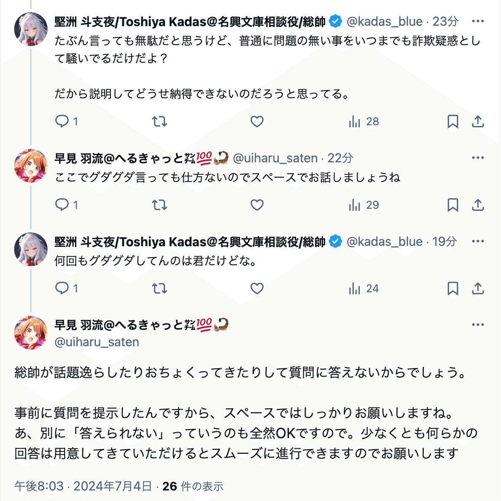Bookmark the 23分 kadas_blue tweet
Image resolution: width=501 pixels, height=501 pixels.
453,121
